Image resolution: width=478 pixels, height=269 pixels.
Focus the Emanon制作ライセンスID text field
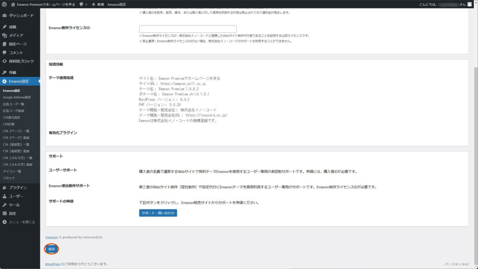[188, 29]
